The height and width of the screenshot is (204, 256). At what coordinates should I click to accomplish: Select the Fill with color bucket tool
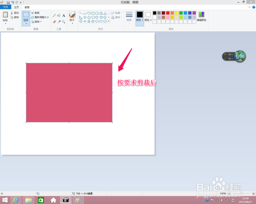point(59,16)
